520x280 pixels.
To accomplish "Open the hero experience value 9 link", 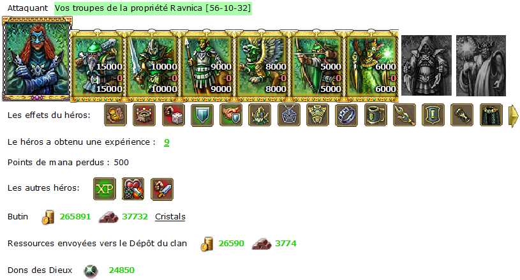I will coord(167,142).
